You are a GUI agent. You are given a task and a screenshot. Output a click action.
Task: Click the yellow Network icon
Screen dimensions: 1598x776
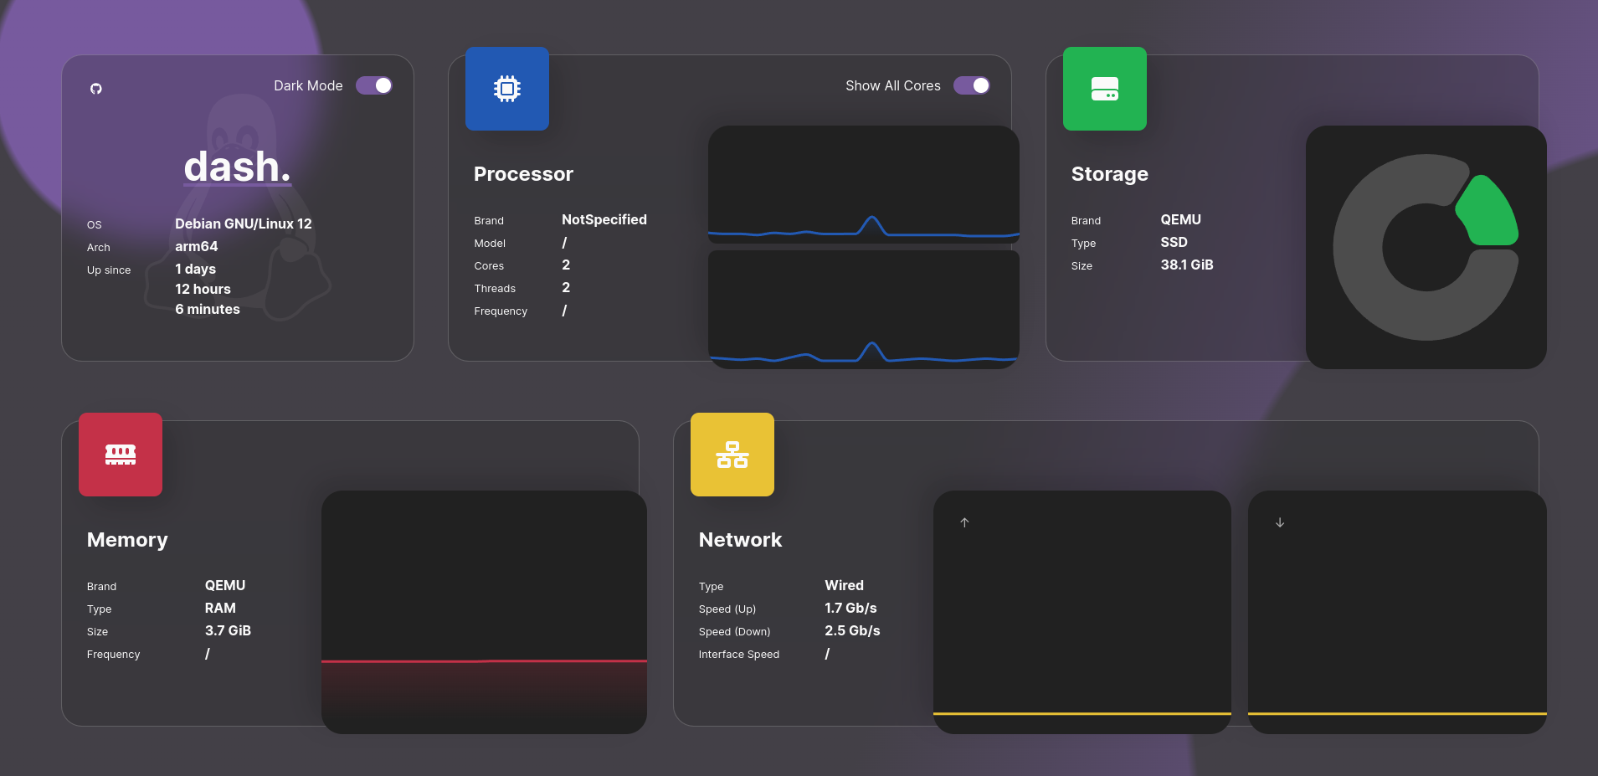732,455
